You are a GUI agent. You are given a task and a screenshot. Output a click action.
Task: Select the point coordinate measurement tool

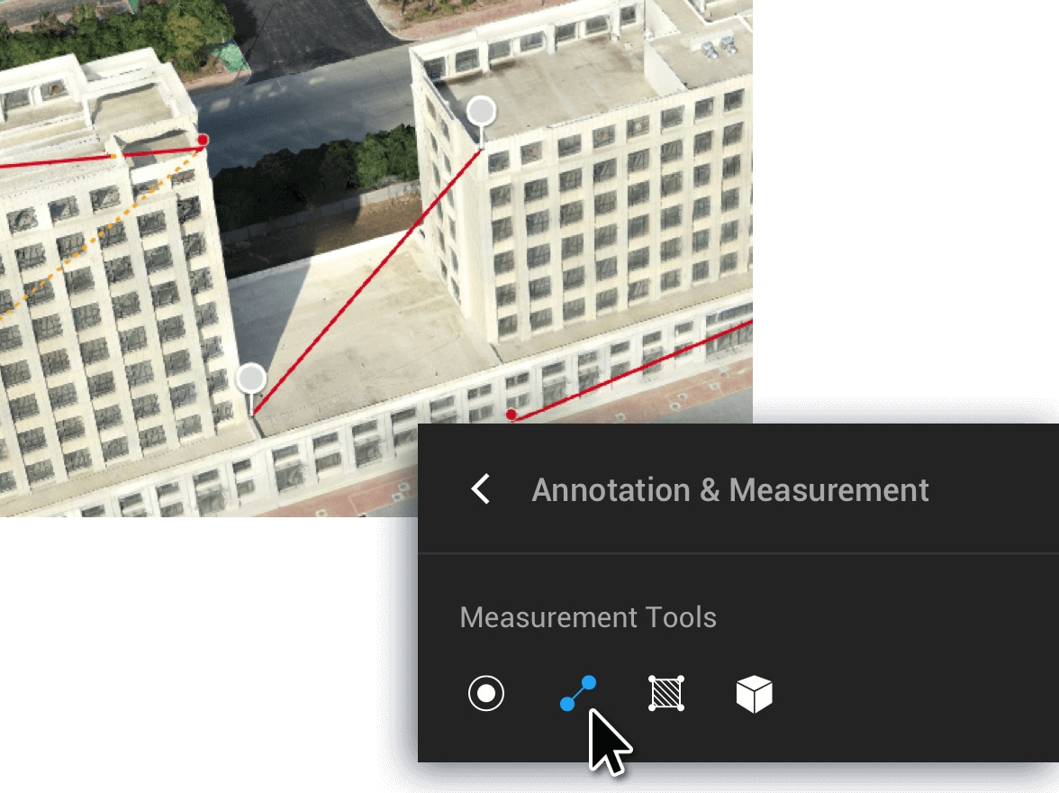tap(486, 694)
